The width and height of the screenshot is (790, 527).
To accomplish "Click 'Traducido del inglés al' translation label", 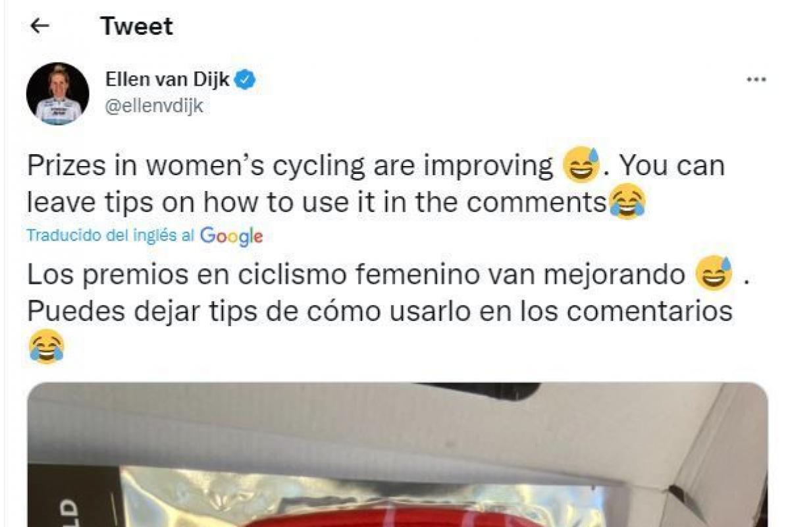I will tap(111, 236).
